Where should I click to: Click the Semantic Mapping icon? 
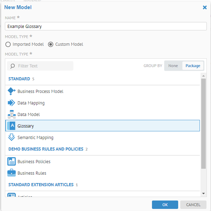tap(12, 138)
